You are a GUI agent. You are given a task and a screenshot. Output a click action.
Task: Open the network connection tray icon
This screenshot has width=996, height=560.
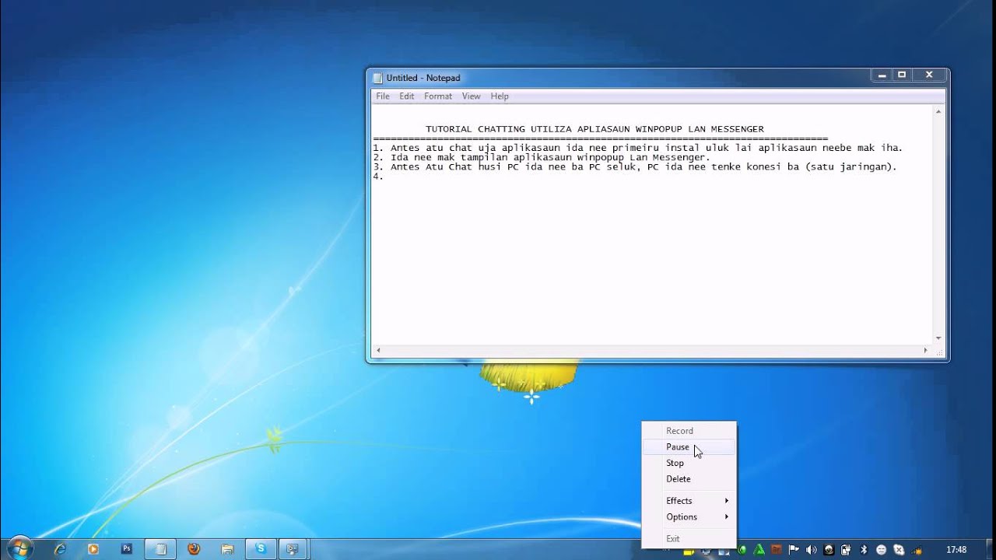click(917, 551)
